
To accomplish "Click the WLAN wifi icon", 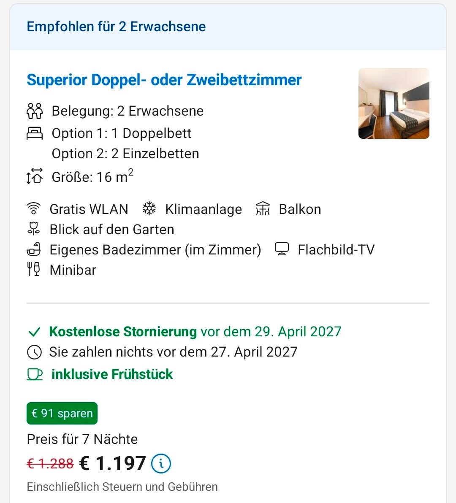I will [x=33, y=208].
